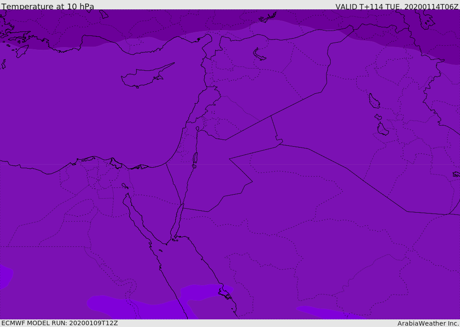460x327 pixels.
Task: Click the 'ECMWF MODEL RUN: 20200109T12Z' footer text
Action: click(60, 323)
